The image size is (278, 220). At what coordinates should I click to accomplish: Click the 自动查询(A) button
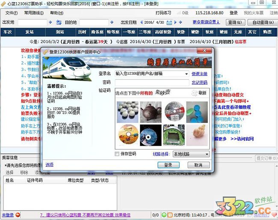point(263,22)
